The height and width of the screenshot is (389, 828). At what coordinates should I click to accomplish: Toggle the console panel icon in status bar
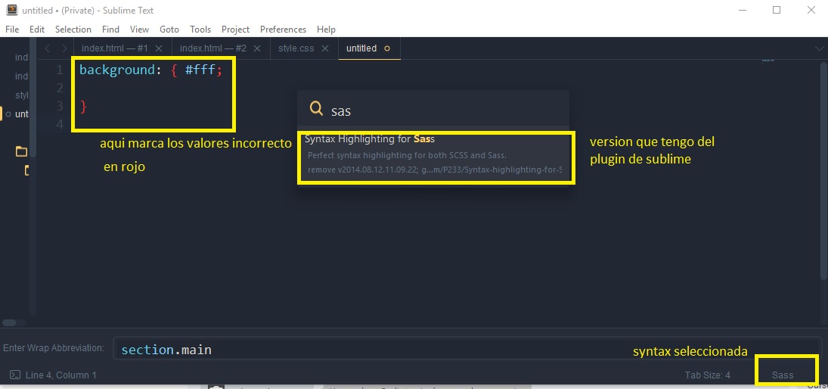click(x=15, y=375)
